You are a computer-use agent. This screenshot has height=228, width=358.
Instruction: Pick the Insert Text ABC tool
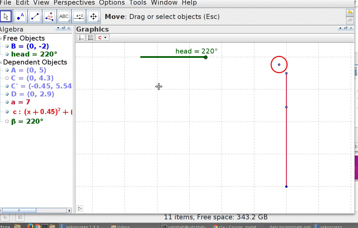coord(64,16)
